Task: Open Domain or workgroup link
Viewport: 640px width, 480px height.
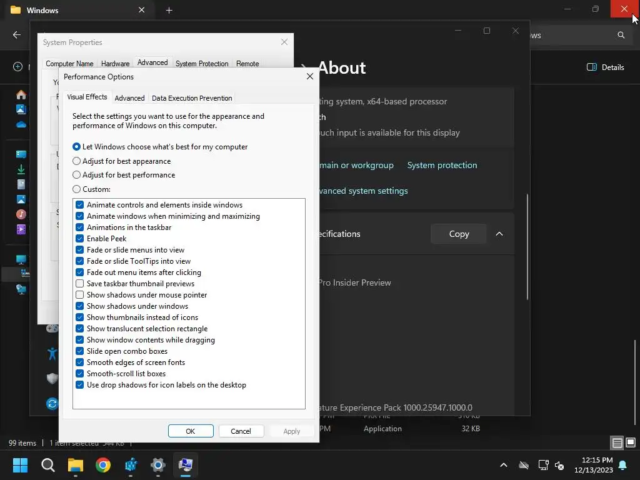Action: pyautogui.click(x=356, y=165)
